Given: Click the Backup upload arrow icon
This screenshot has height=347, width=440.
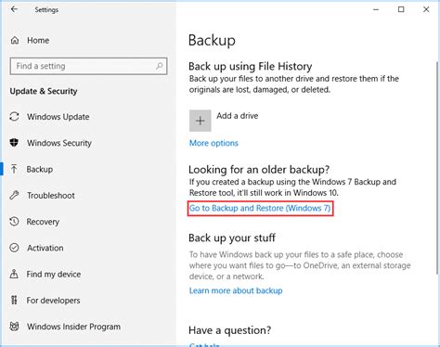Looking at the screenshot, I should [x=14, y=169].
